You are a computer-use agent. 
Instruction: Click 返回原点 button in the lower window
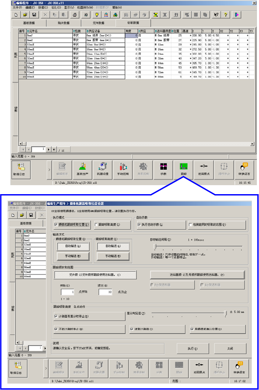click(x=199, y=368)
